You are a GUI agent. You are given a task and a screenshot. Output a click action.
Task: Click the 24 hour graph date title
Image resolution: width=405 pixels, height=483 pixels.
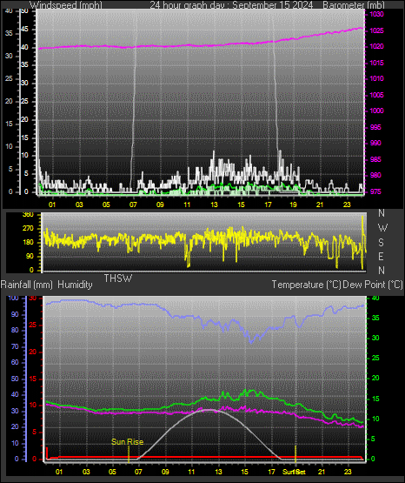[x=231, y=5]
